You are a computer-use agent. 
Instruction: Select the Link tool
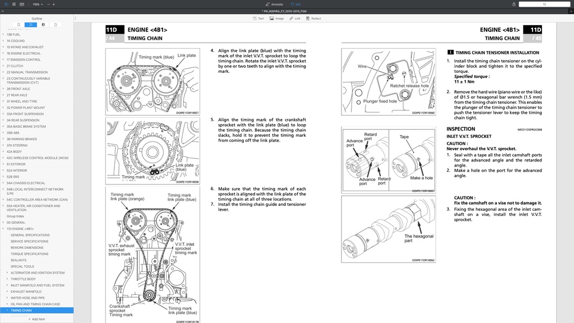point(294,18)
